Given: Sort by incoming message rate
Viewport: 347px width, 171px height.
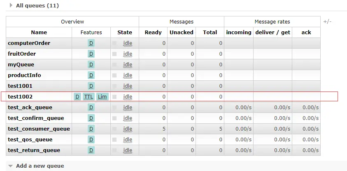Looking at the screenshot, I should (x=239, y=32).
